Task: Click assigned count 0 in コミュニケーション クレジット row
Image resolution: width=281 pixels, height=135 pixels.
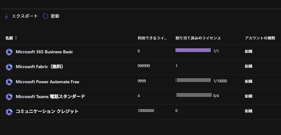Action: point(176,111)
